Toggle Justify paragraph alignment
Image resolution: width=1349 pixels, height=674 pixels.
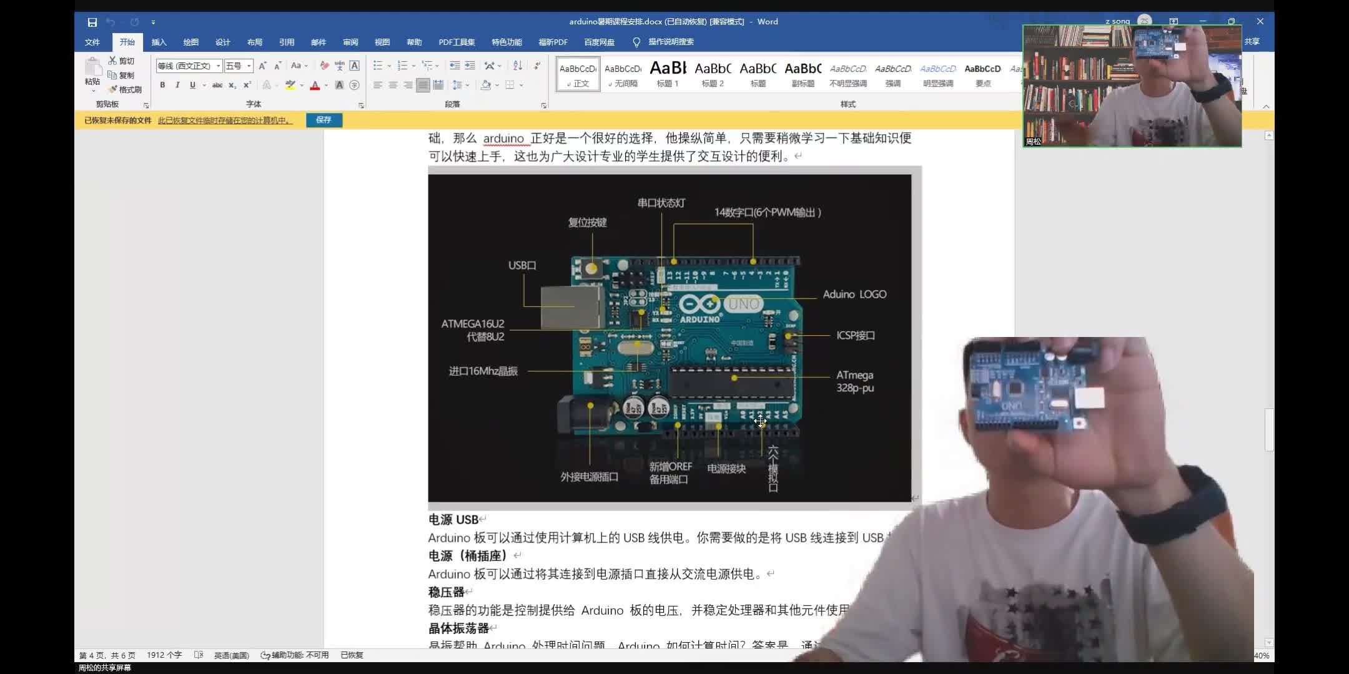click(423, 85)
